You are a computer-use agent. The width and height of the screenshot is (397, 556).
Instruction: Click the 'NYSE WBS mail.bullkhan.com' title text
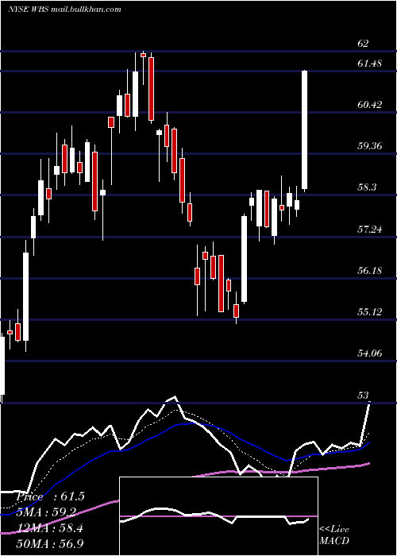pyautogui.click(x=64, y=10)
